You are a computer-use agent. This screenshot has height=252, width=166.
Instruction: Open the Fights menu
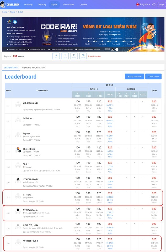[x=54, y=4]
